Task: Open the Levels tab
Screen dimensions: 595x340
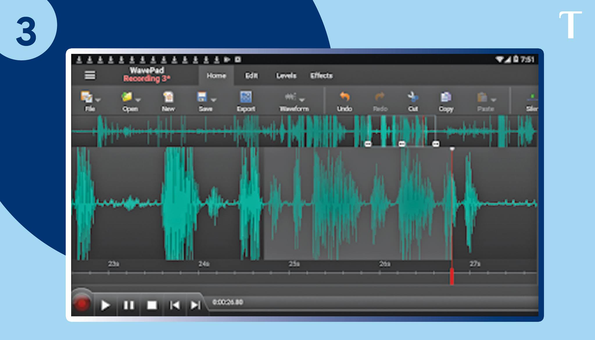Action: click(286, 75)
